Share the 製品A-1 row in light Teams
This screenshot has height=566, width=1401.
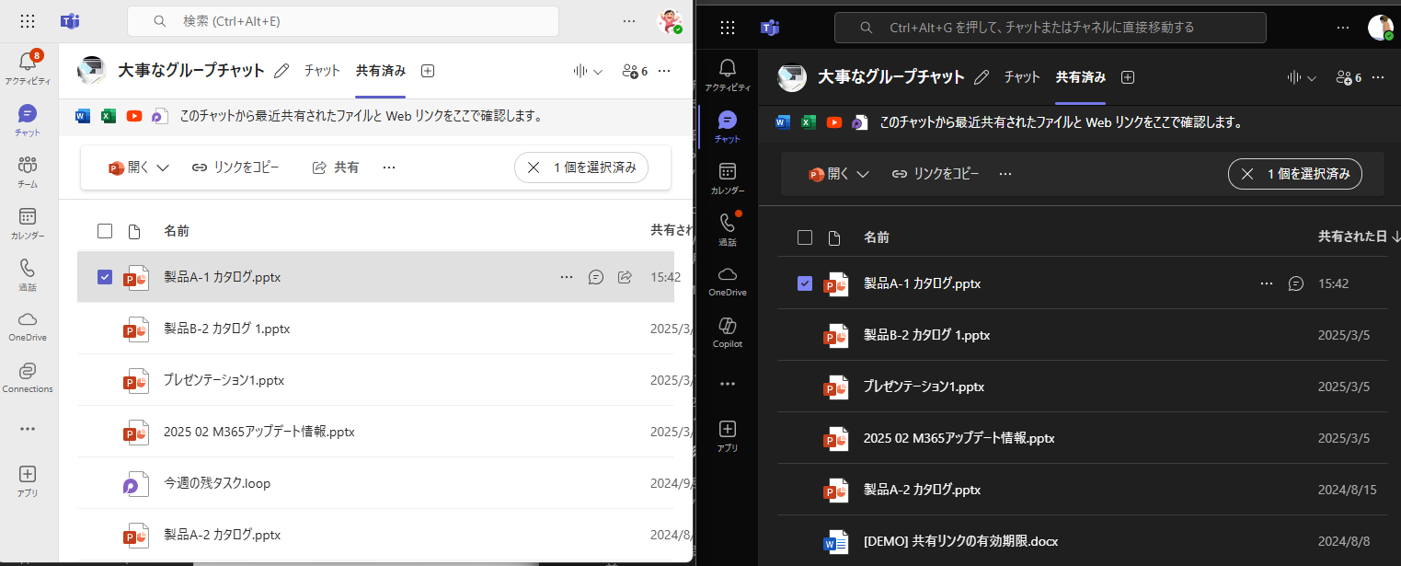pos(625,277)
